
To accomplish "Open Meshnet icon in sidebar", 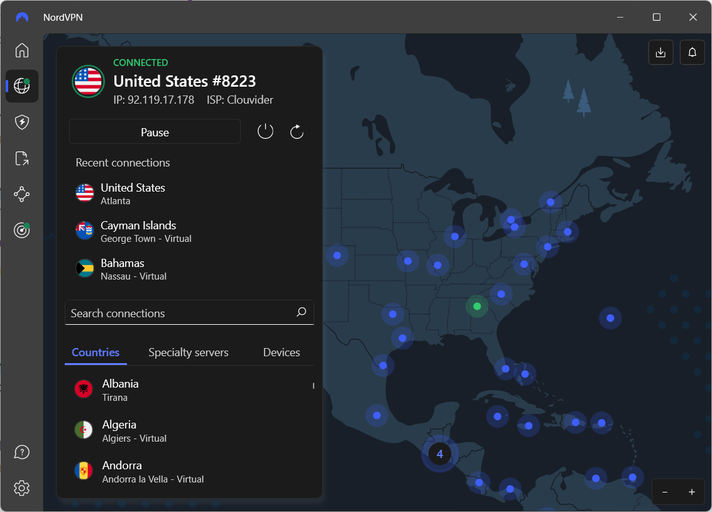I will 22,194.
